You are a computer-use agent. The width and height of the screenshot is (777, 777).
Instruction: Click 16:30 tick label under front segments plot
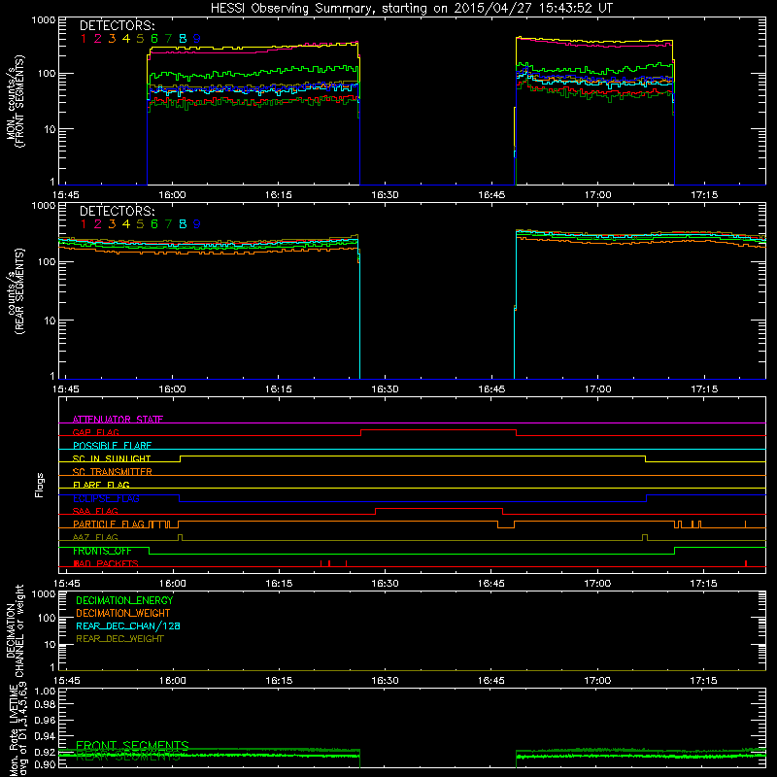coord(385,195)
